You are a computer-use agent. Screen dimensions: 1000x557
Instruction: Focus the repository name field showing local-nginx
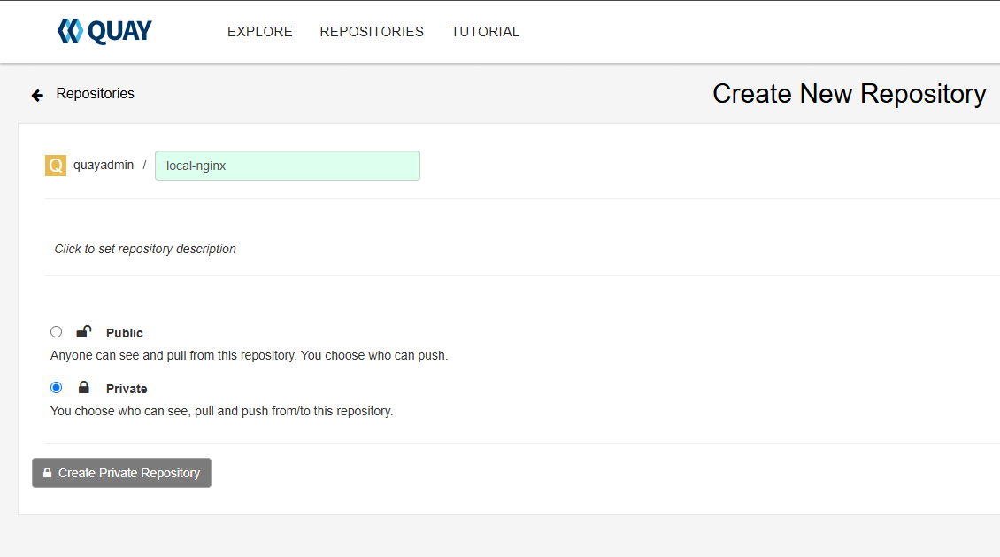(287, 165)
